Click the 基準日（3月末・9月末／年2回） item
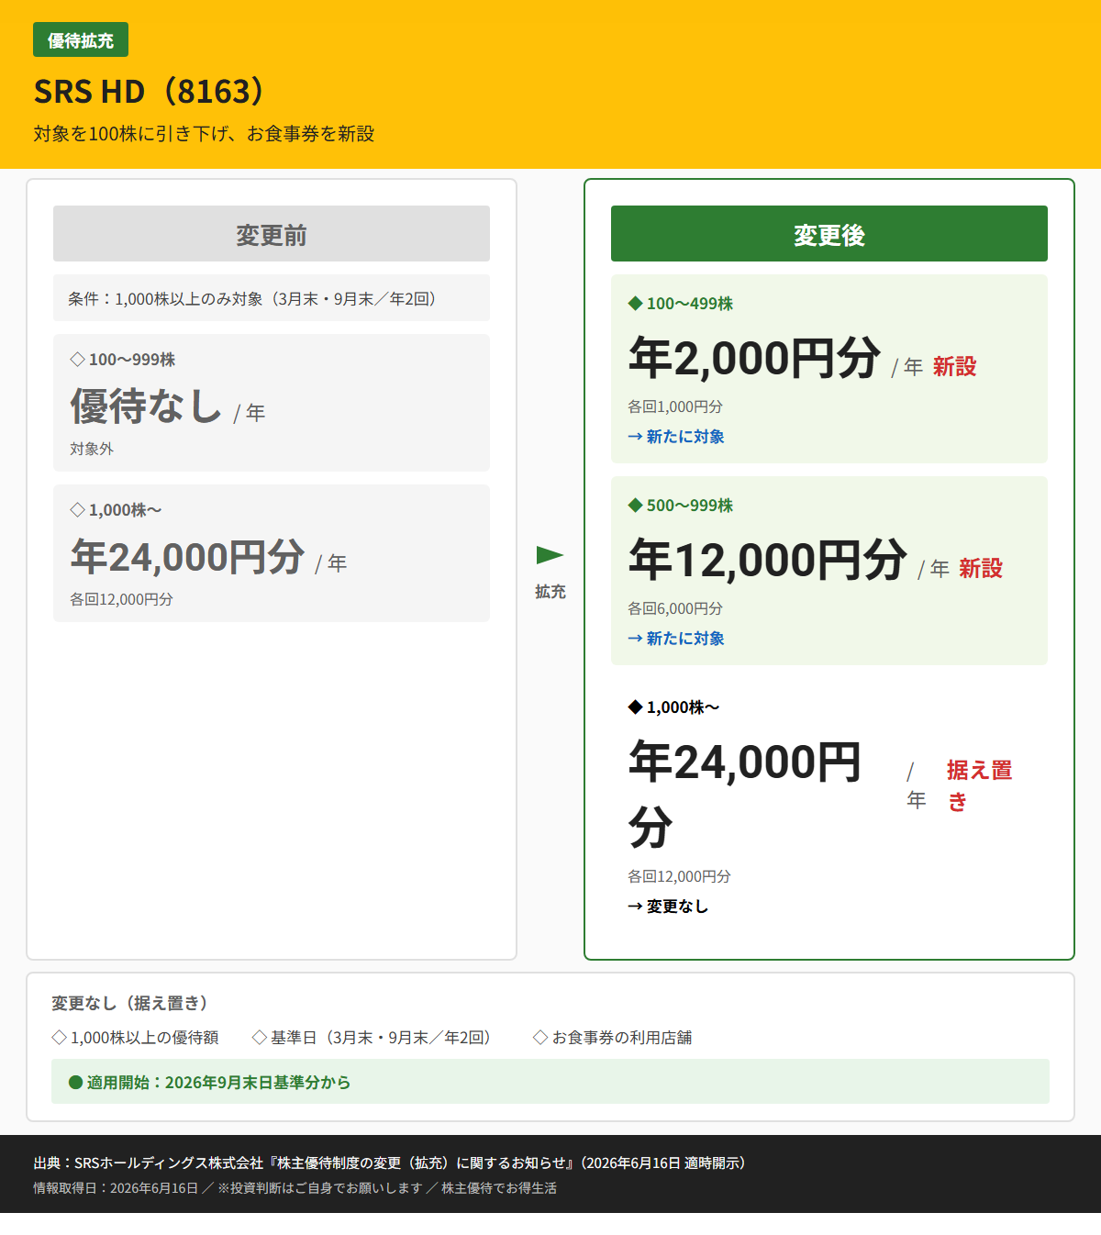 [374, 1038]
